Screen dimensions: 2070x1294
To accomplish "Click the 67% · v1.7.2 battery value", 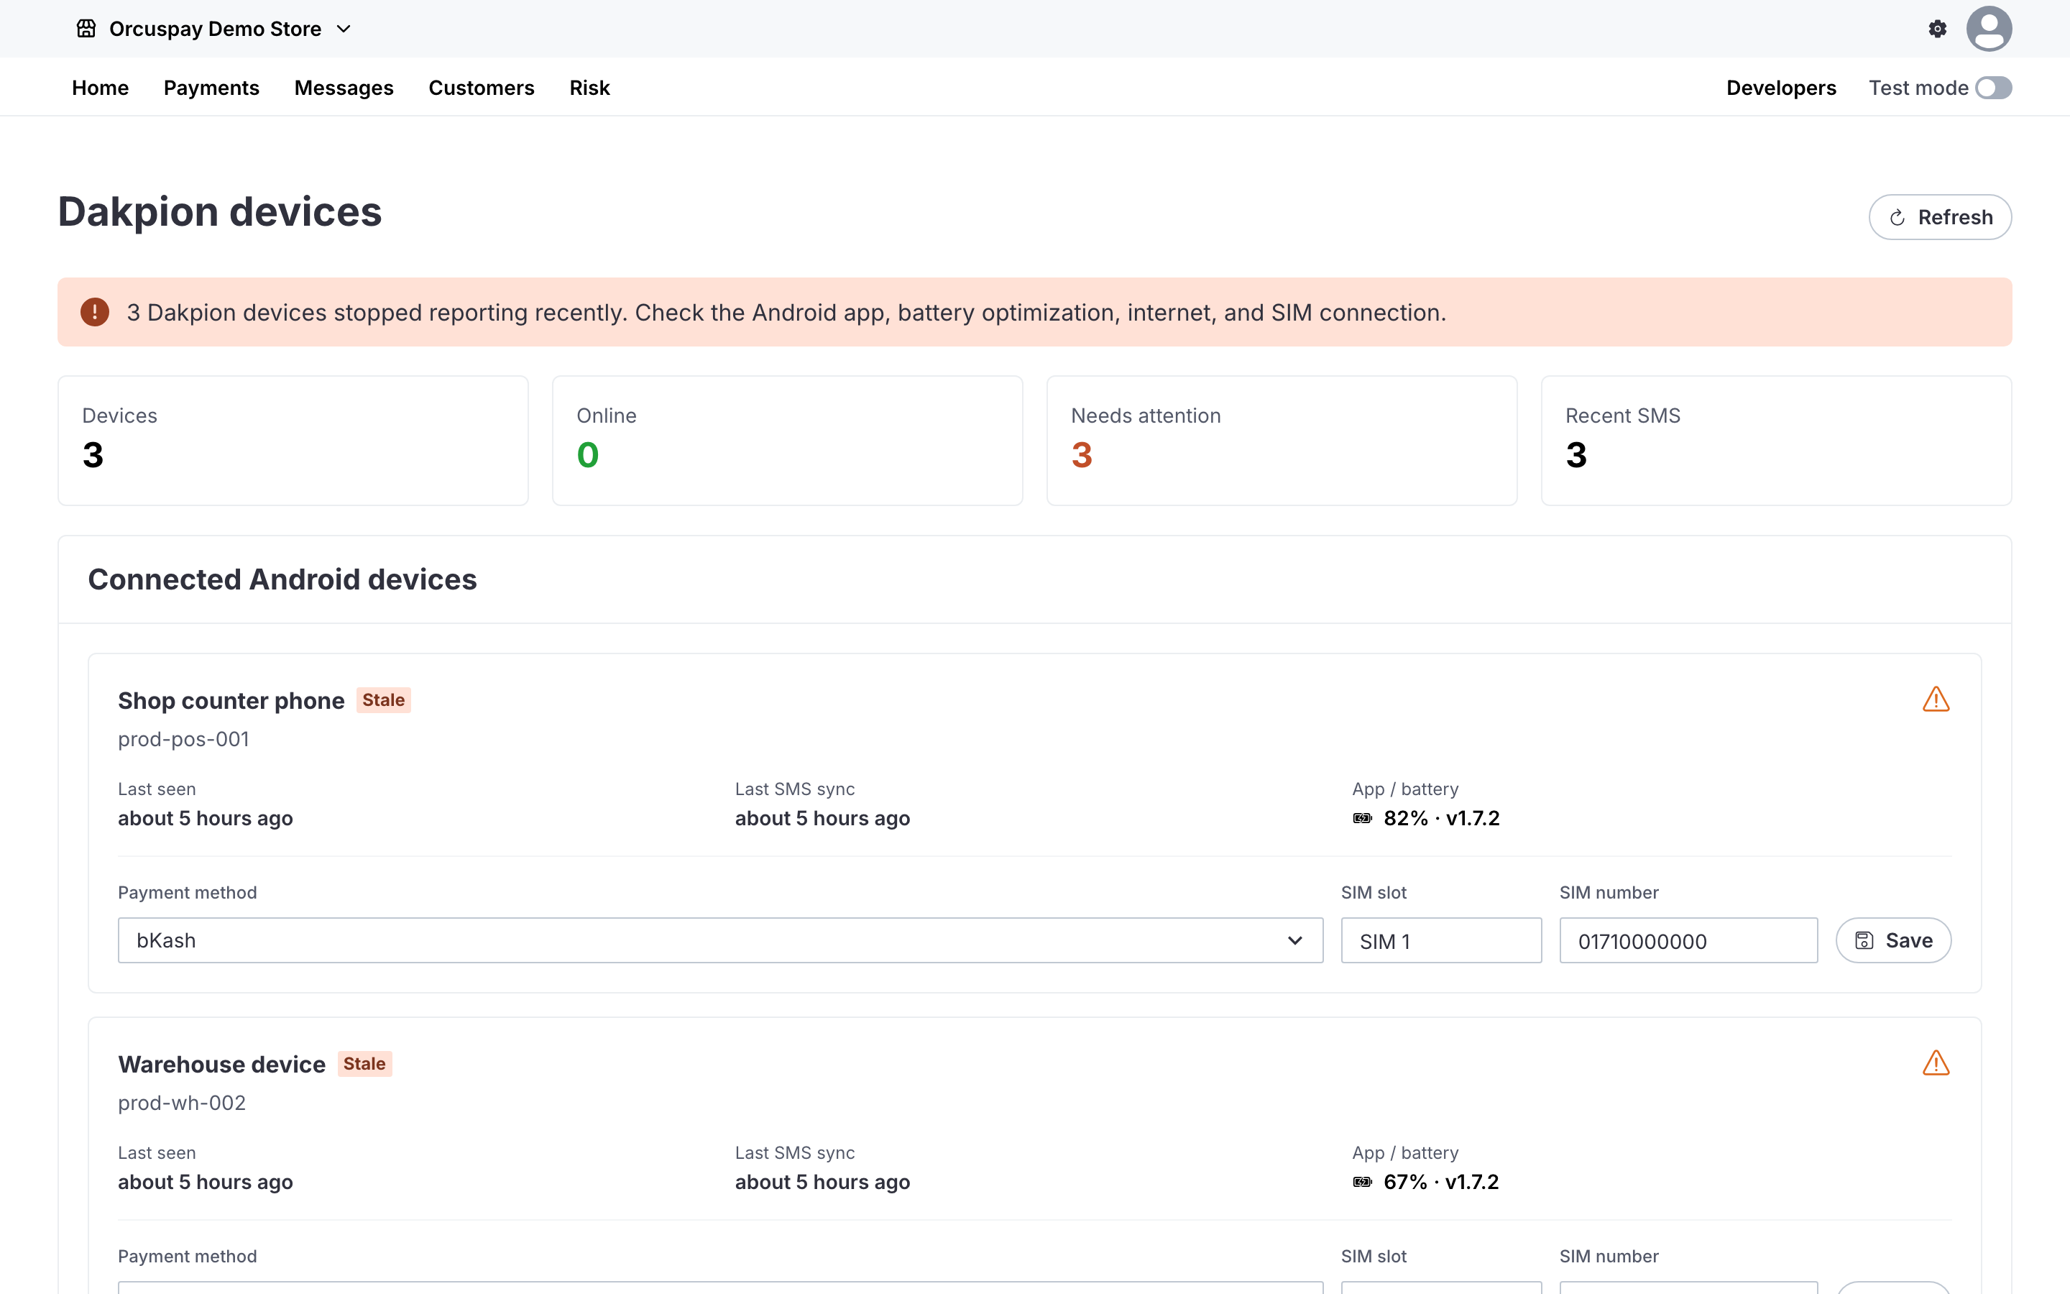I will tap(1441, 1183).
